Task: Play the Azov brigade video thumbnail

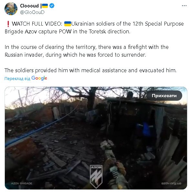Action: click(x=96, y=138)
